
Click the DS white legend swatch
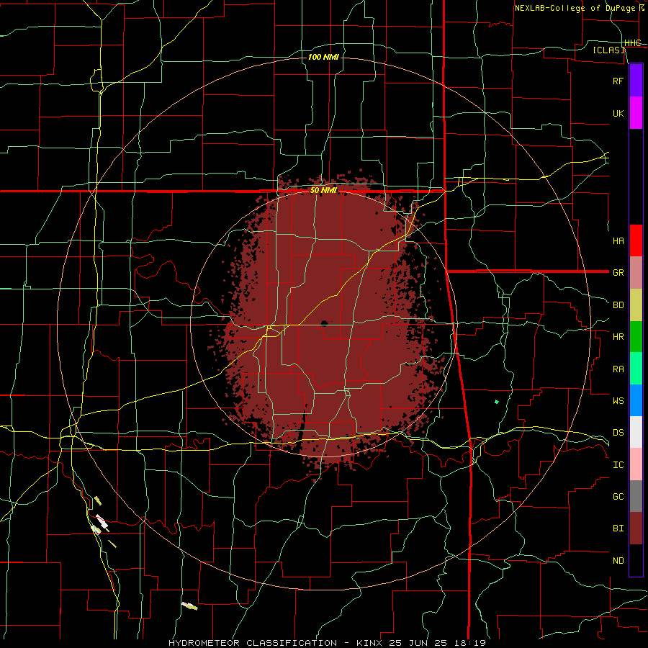pyautogui.click(x=636, y=432)
